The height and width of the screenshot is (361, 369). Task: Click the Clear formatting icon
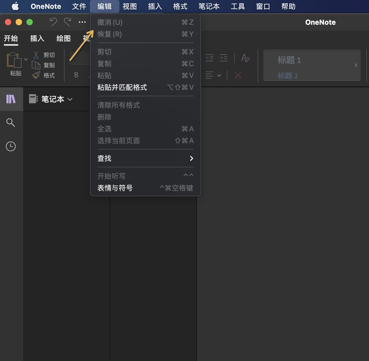[245, 58]
